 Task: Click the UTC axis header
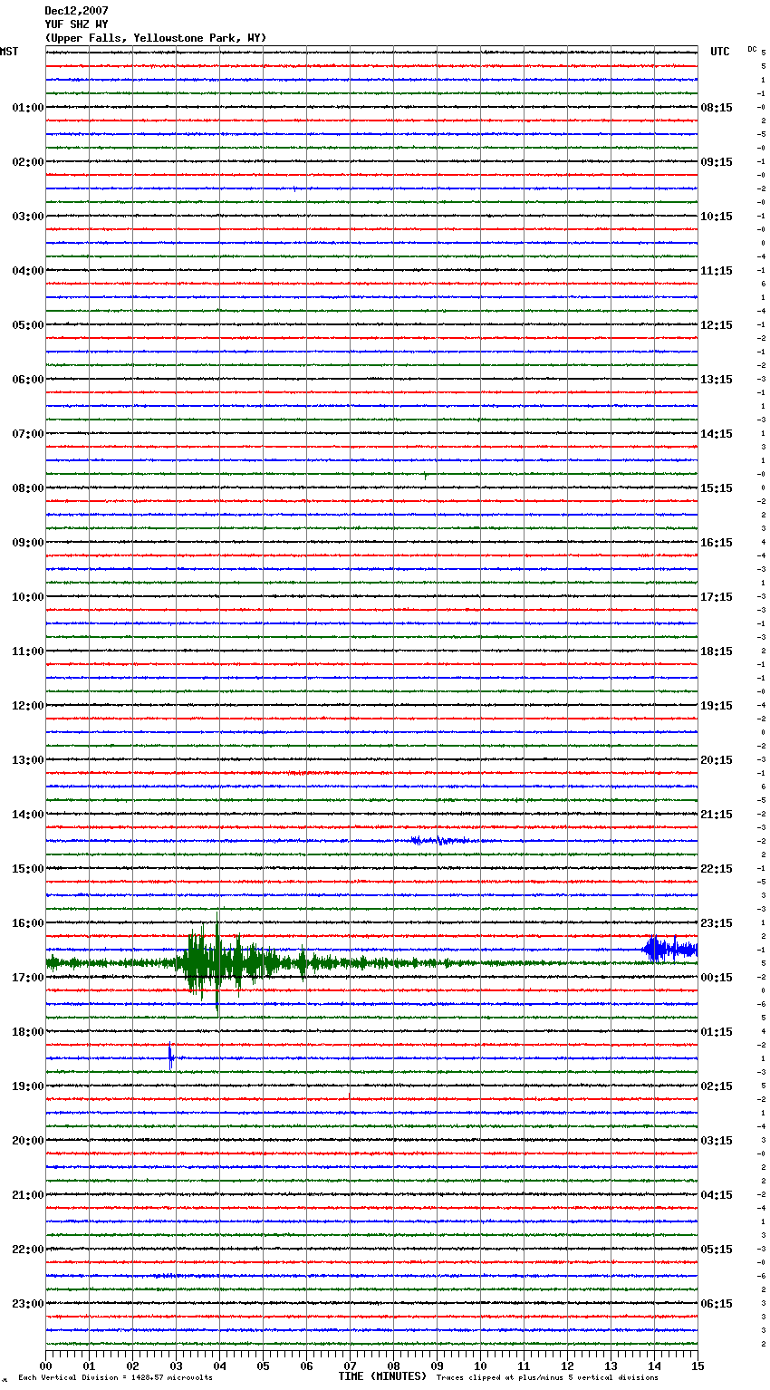click(720, 52)
